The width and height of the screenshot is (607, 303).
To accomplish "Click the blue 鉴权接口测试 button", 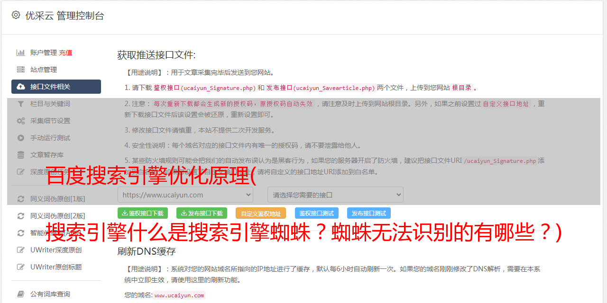I will [317, 213].
